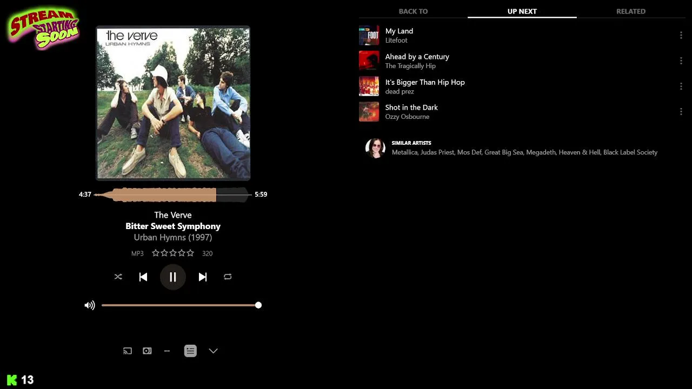This screenshot has height=389, width=692.
Task: Switch to the BACK TO tab
Action: click(413, 11)
